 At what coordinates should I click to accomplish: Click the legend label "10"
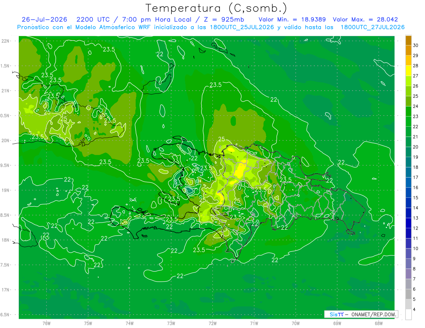[415, 248]
